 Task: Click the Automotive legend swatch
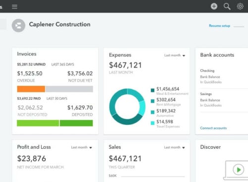[152, 112]
